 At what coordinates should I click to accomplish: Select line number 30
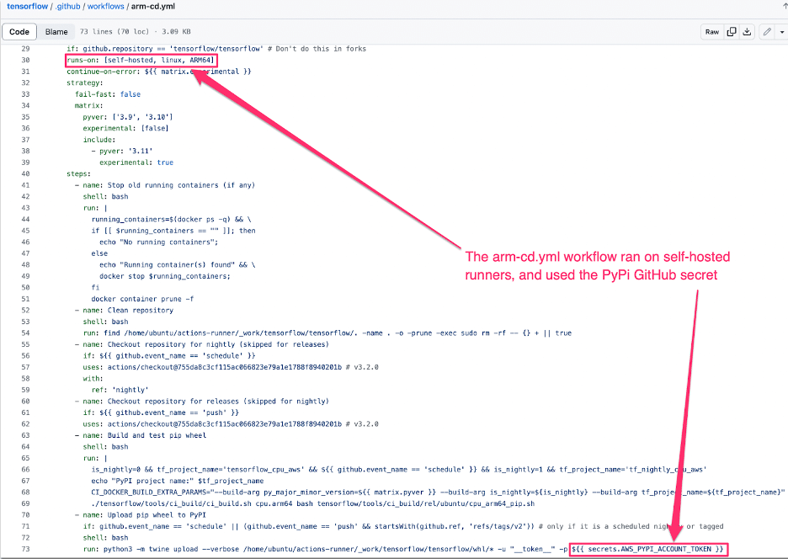point(25,61)
